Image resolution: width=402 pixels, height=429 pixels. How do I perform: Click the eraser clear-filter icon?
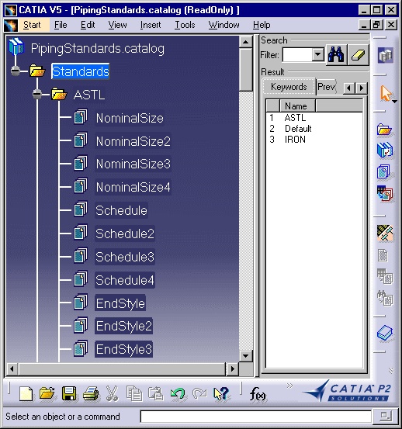tap(359, 55)
